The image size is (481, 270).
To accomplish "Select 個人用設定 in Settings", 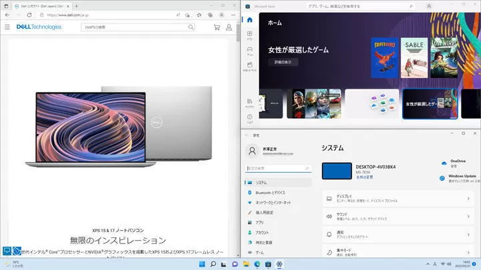I will click(278, 213).
